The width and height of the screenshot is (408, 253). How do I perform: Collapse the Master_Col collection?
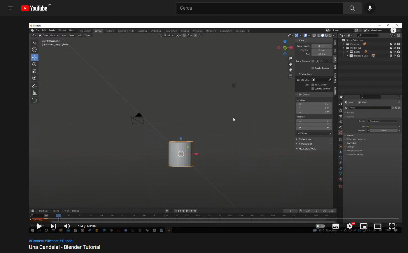pyautogui.click(x=344, y=48)
